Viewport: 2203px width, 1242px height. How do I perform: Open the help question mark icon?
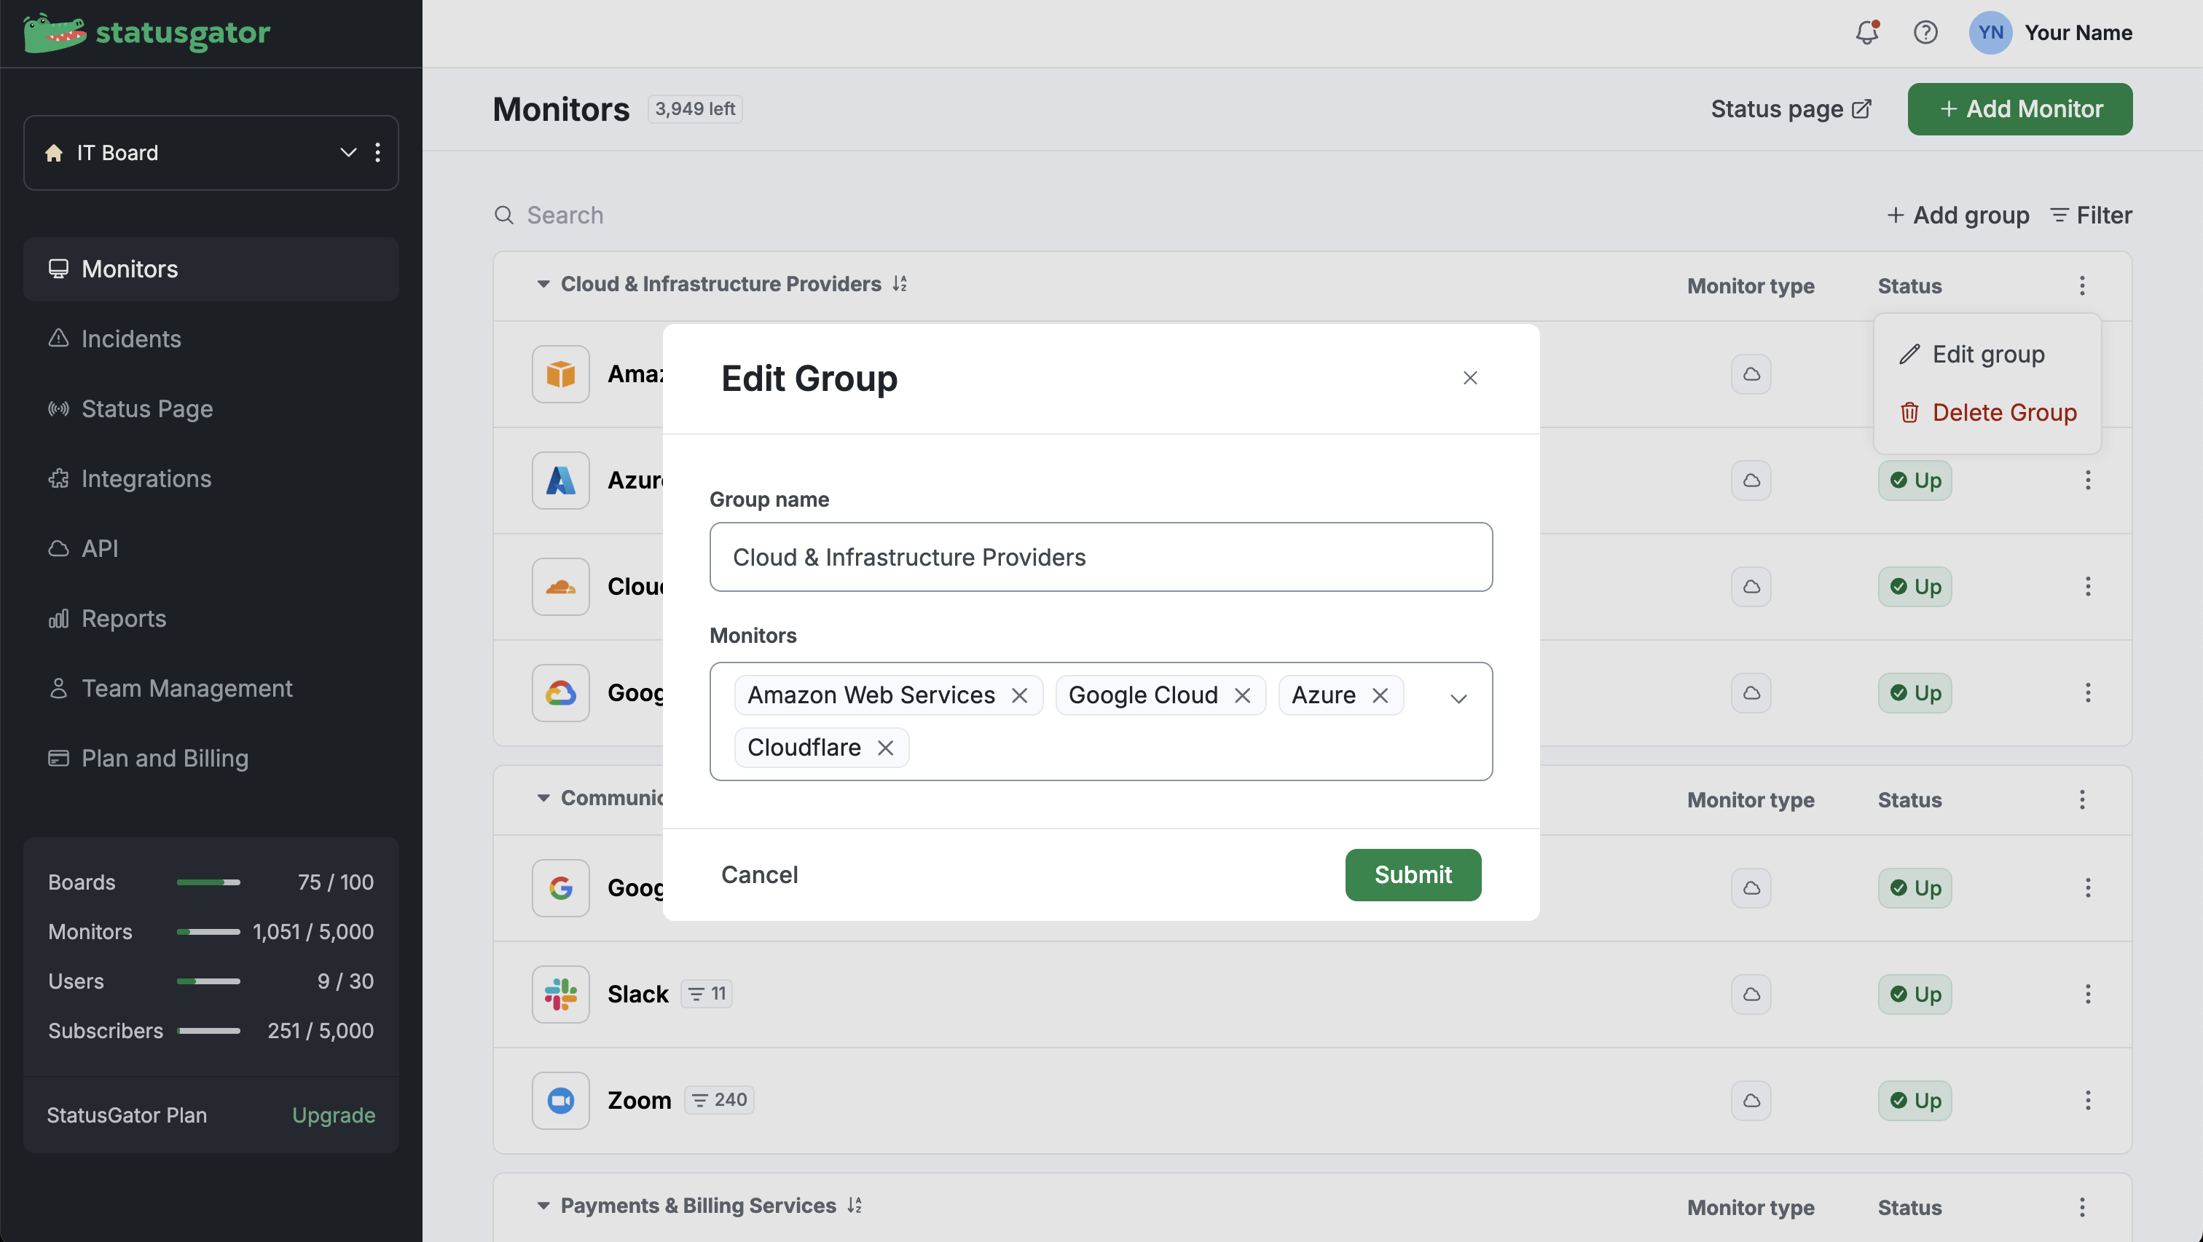pyautogui.click(x=1925, y=33)
